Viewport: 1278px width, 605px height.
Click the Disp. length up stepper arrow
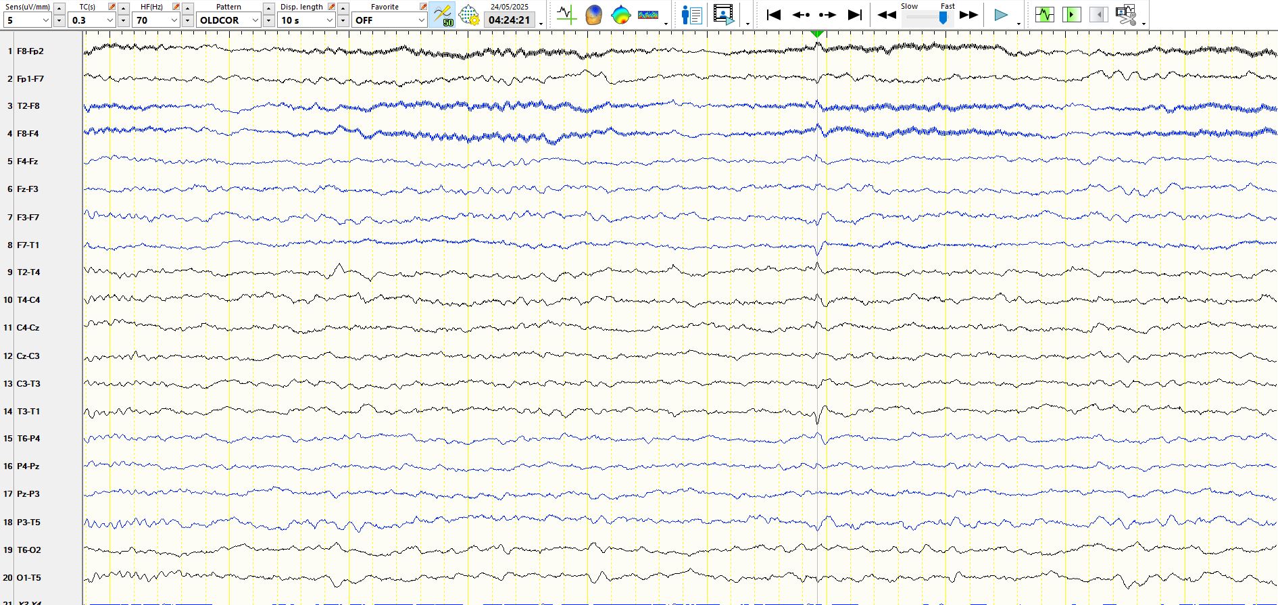(x=343, y=8)
